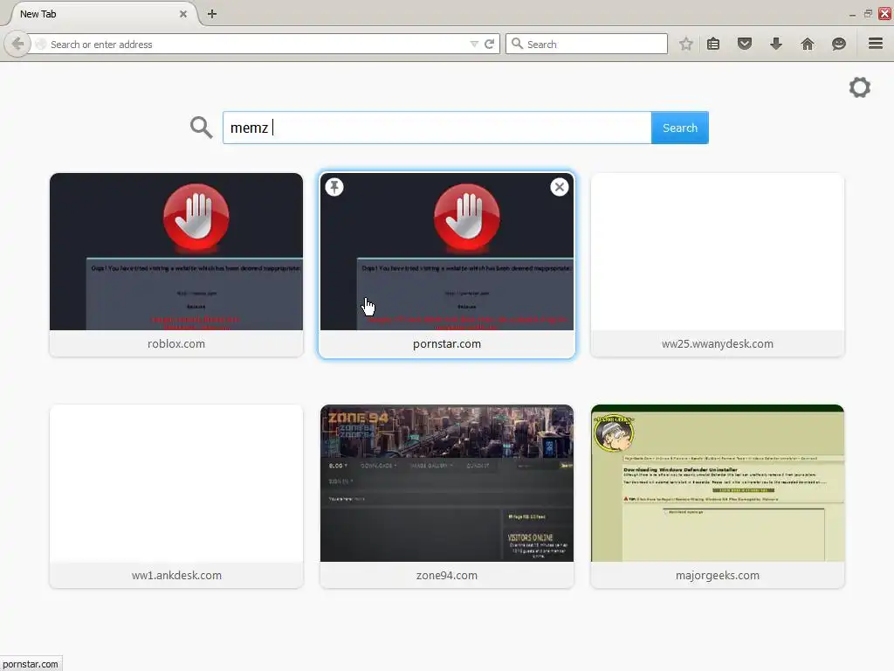Click the blue Search button
This screenshot has width=894, height=671.
(679, 128)
